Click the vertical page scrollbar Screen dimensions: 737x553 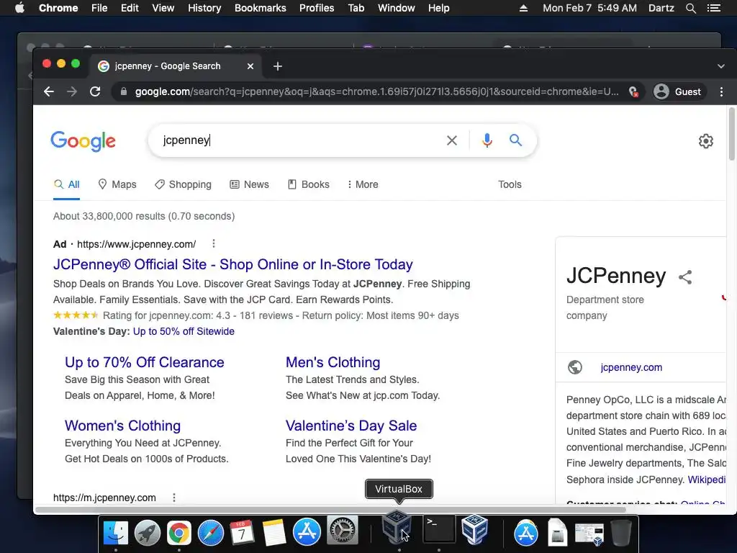[731, 135]
